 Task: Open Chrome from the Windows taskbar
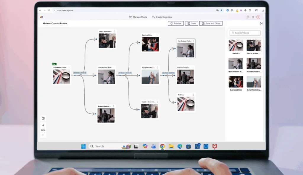click(x=162, y=146)
